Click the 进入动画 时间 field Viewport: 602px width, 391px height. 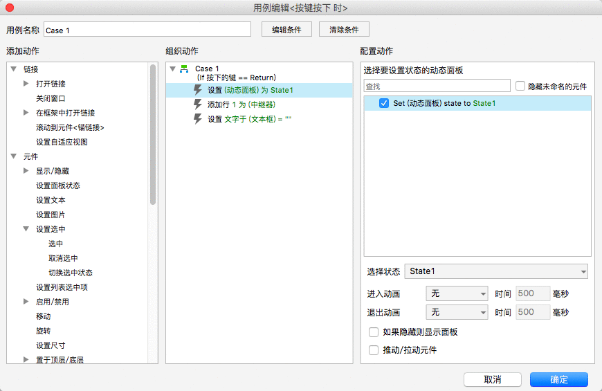[533, 293]
